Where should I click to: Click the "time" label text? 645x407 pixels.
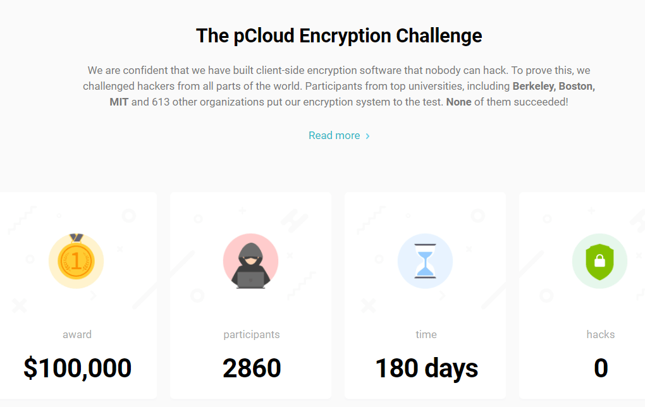click(426, 334)
